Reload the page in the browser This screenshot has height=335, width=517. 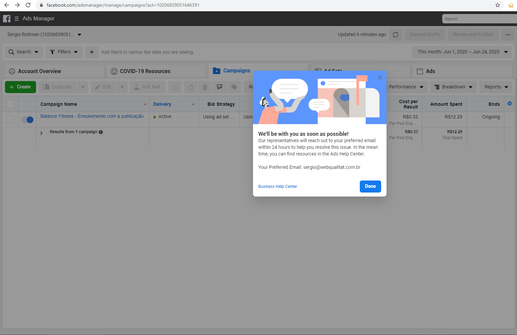(x=28, y=5)
